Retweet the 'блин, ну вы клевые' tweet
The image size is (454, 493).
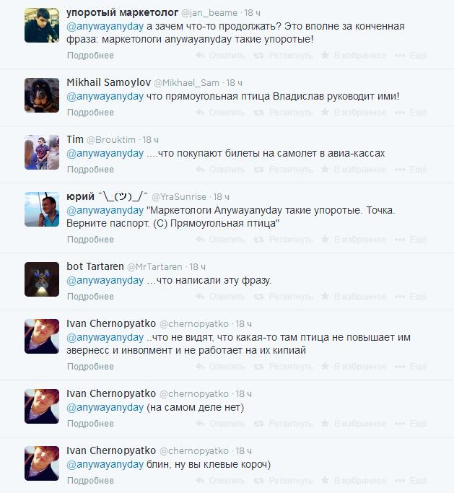pos(283,481)
